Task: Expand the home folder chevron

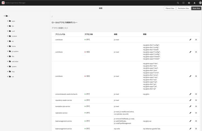Action: [x=8, y=46]
